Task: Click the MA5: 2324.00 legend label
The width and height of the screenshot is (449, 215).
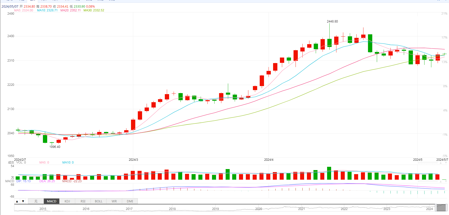Action: pyautogui.click(x=23, y=10)
